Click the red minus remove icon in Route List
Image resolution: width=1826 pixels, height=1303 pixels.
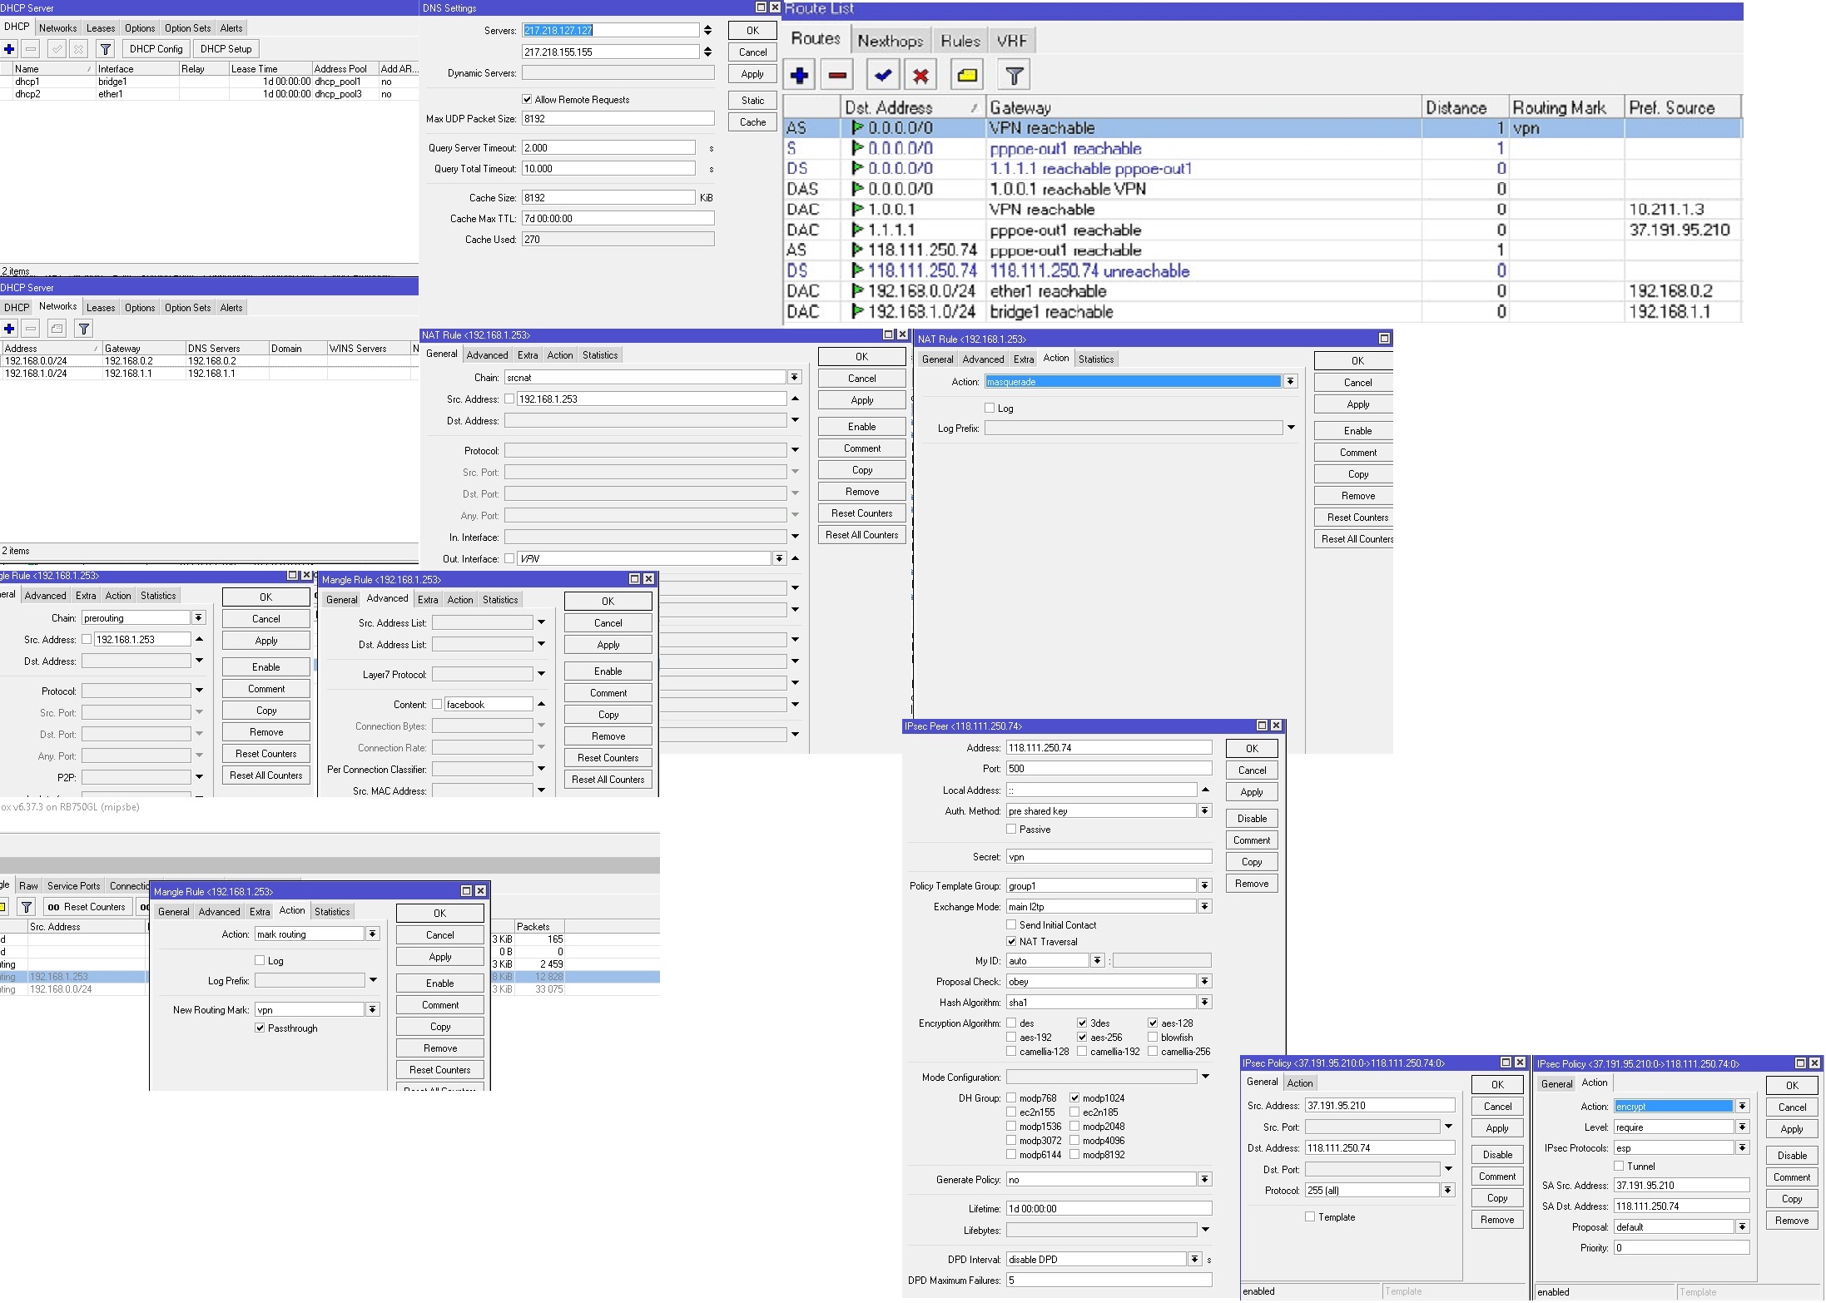(x=837, y=75)
